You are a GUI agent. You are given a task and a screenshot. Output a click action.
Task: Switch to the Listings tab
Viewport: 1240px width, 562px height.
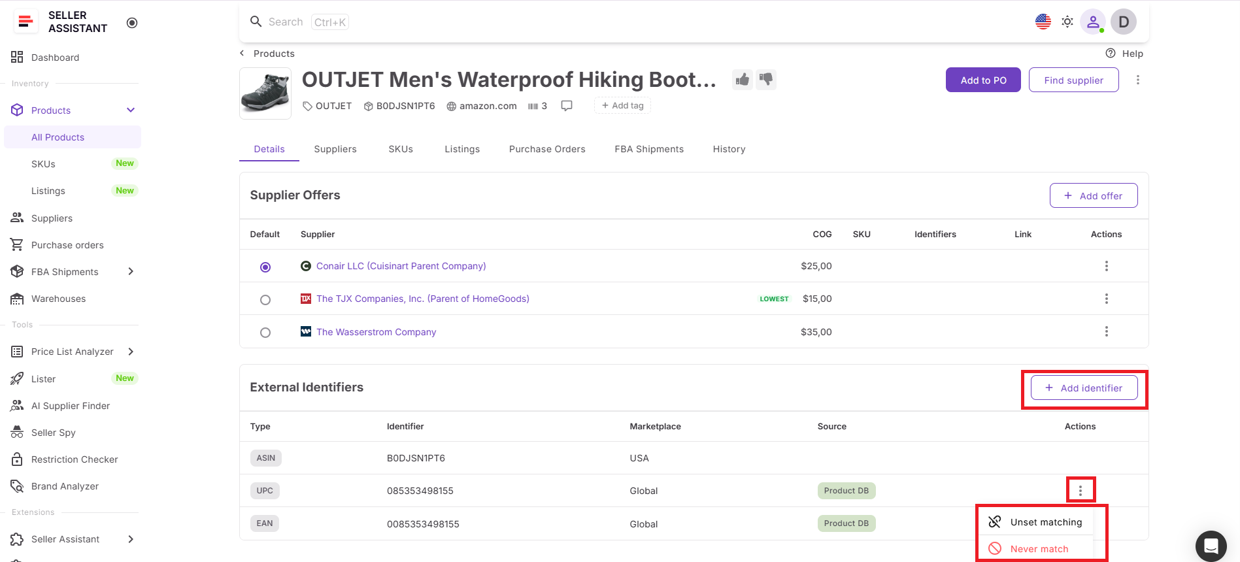coord(462,149)
